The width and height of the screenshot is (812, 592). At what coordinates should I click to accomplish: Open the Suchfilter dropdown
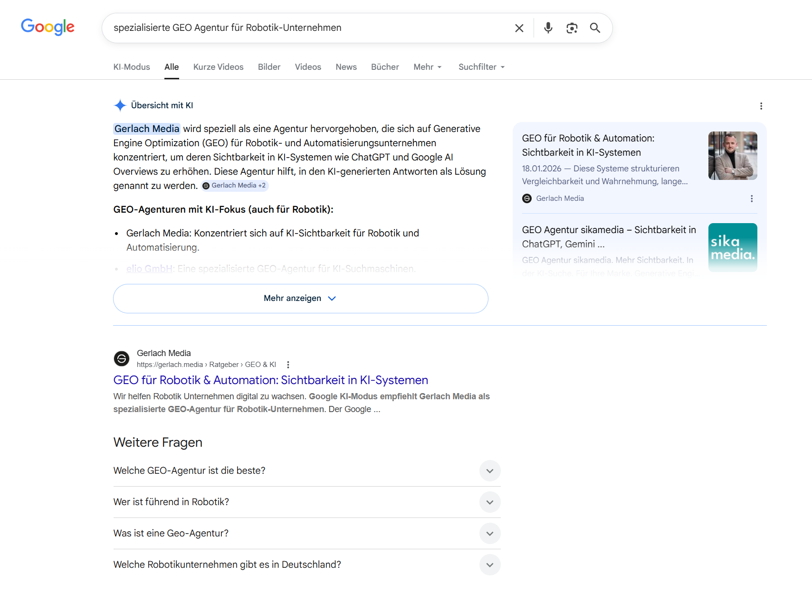481,67
